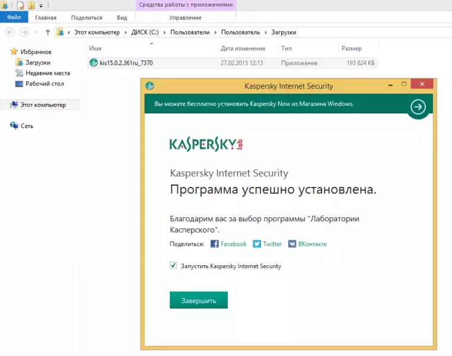The height and width of the screenshot is (356, 452).
Task: Select Сеть in navigation pane
Action: coord(27,126)
